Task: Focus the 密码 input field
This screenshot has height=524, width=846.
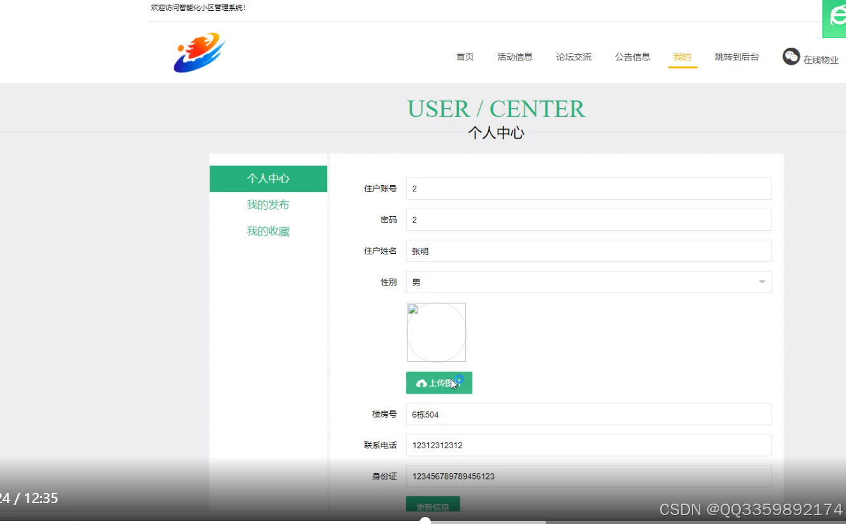Action: pos(588,220)
